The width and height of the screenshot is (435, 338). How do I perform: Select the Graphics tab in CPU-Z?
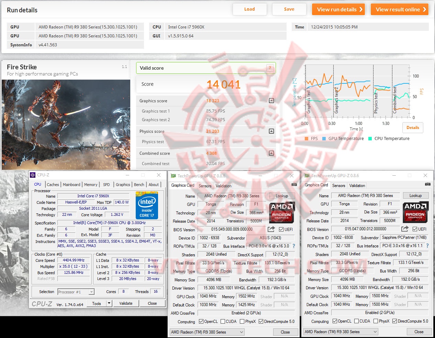coord(123,185)
